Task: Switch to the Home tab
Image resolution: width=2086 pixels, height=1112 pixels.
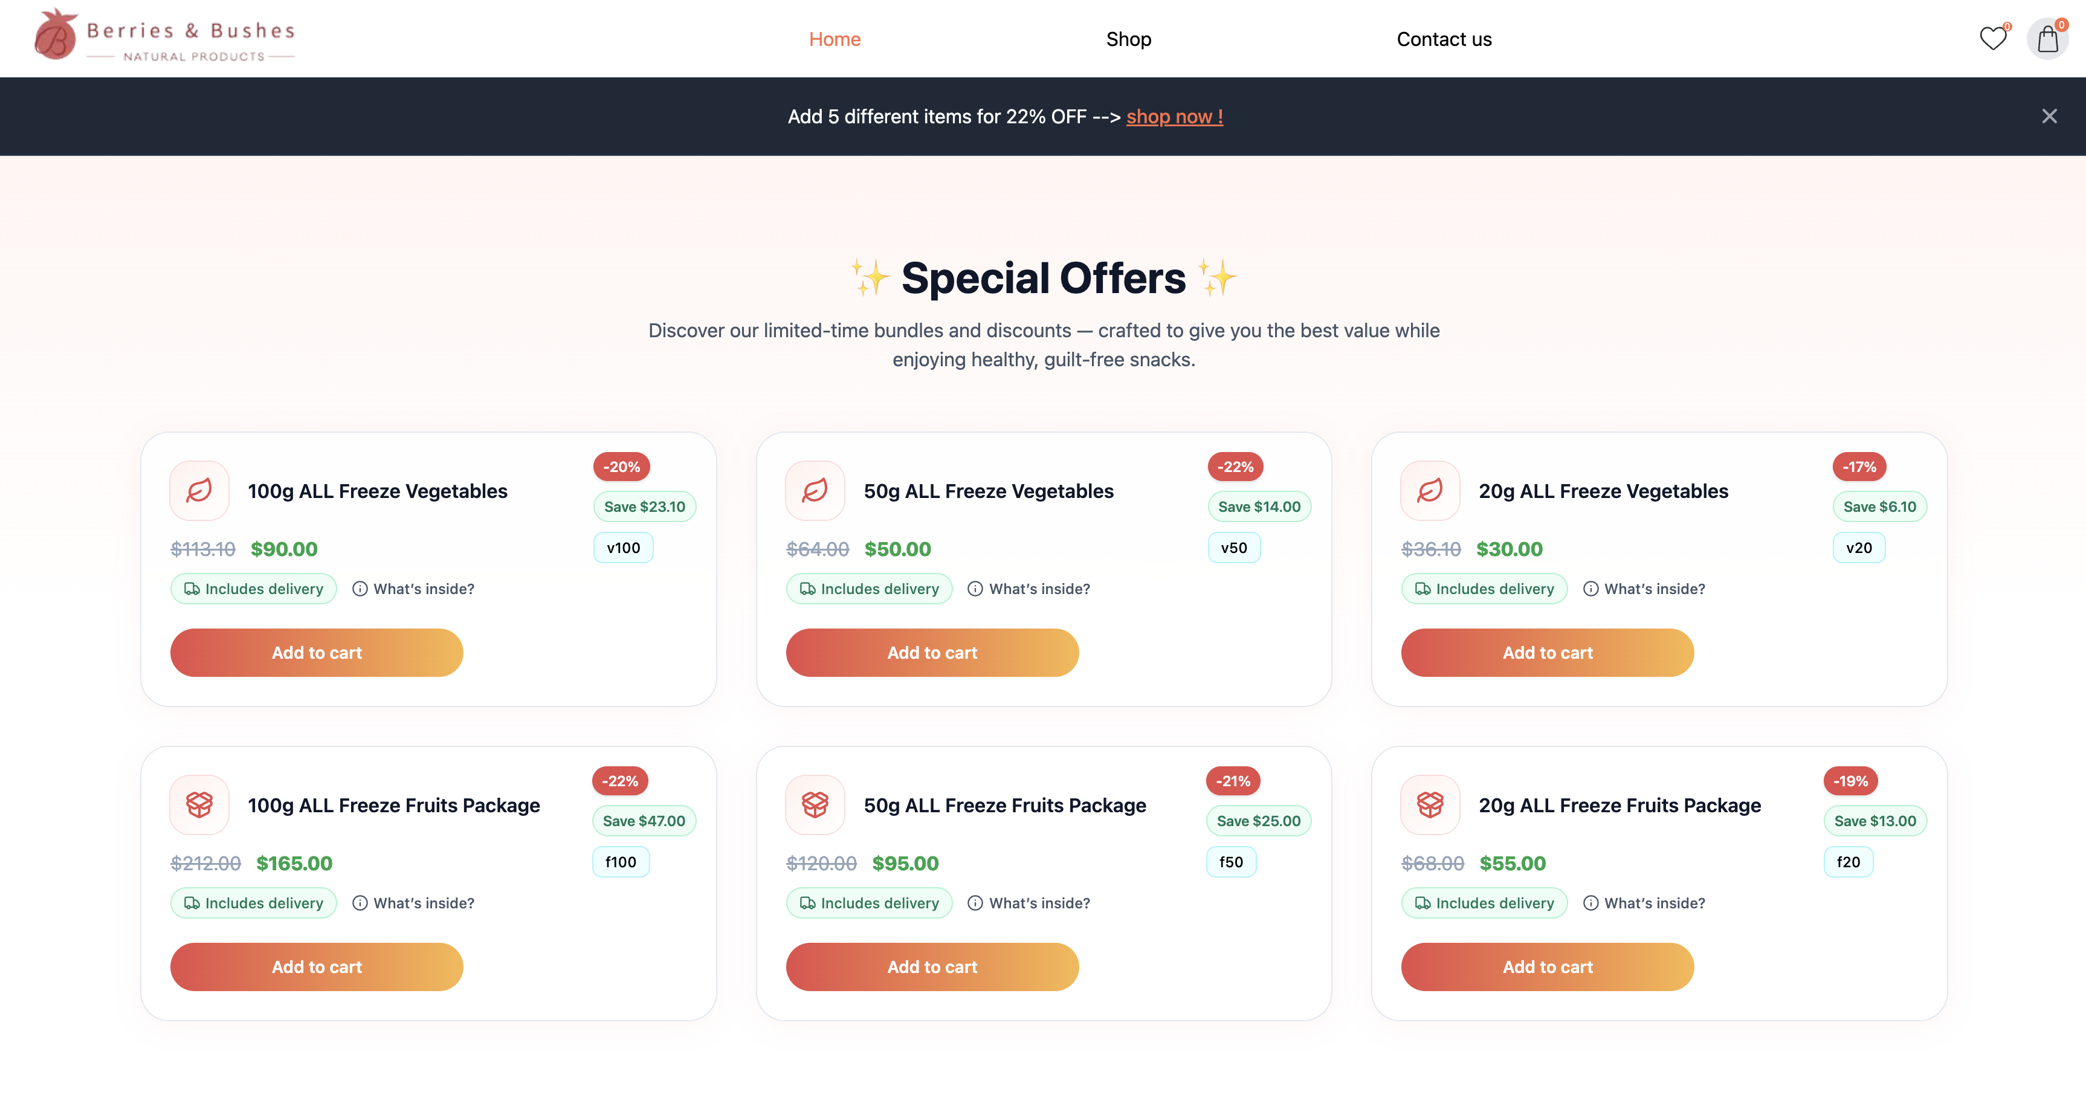Action: pos(834,38)
